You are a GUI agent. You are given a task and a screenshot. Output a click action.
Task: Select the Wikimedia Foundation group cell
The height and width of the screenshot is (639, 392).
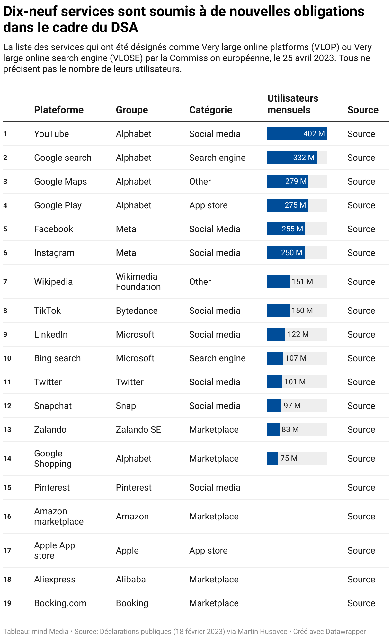tap(138, 282)
